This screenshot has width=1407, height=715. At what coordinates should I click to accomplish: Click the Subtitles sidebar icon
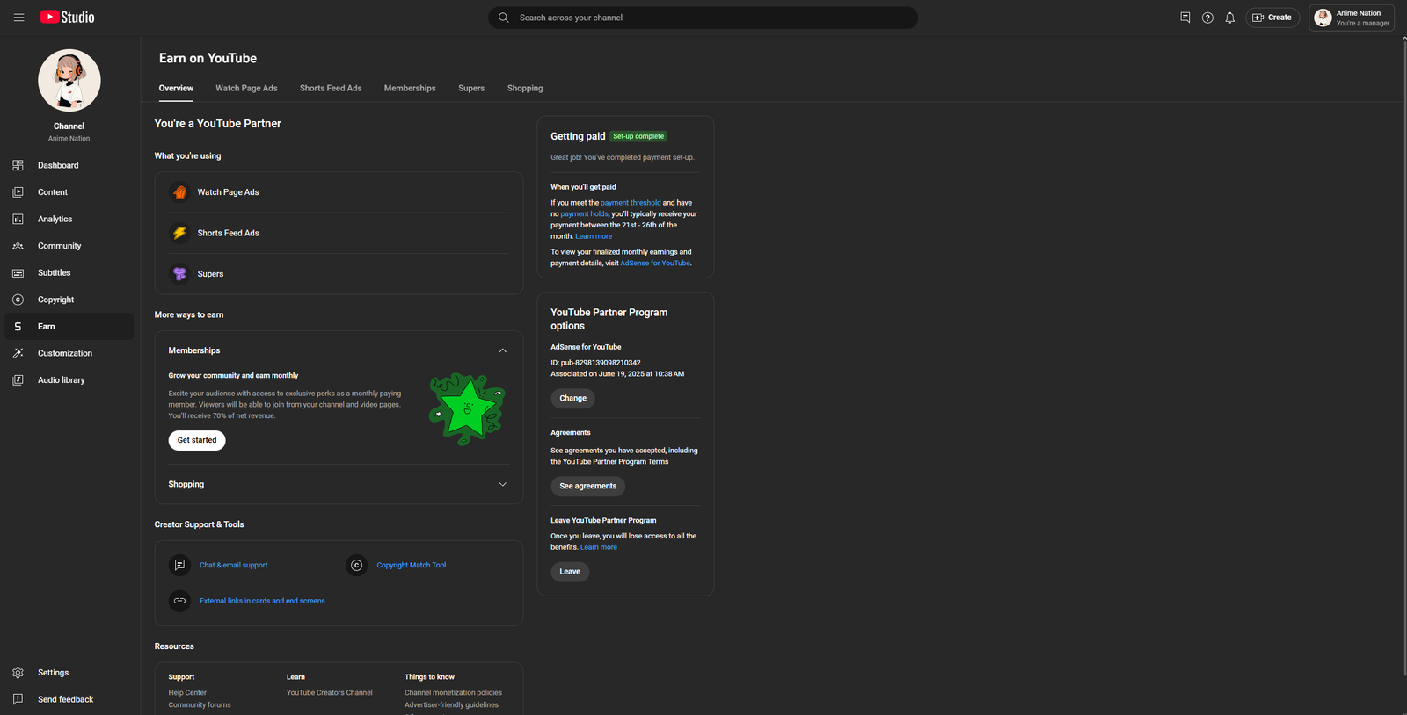[x=18, y=273]
